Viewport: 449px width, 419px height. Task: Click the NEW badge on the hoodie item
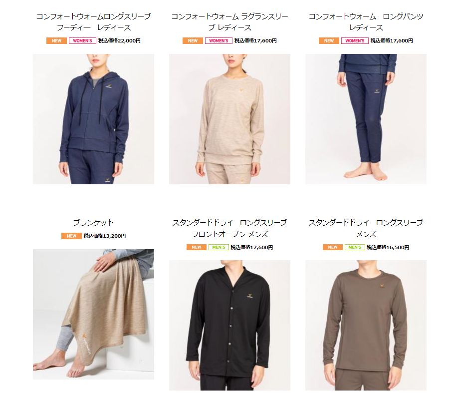(x=56, y=40)
